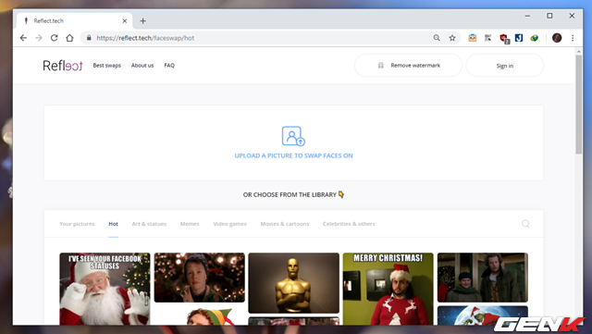Click the Sign in button
Screen dimensions: 592x334
[x=505, y=66]
